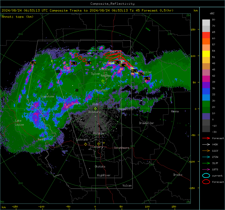Viewport: 225px width, 210px height.
Task: Click the yellow radar marker at Didsbury
Action: pos(95,109)
